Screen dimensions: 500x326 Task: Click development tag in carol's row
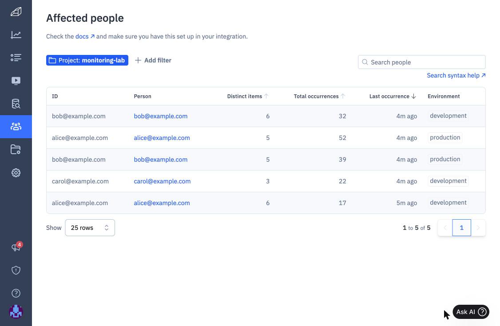(448, 181)
